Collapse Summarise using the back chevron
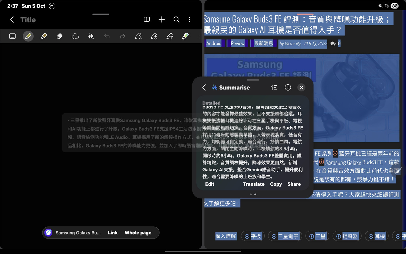 204,87
